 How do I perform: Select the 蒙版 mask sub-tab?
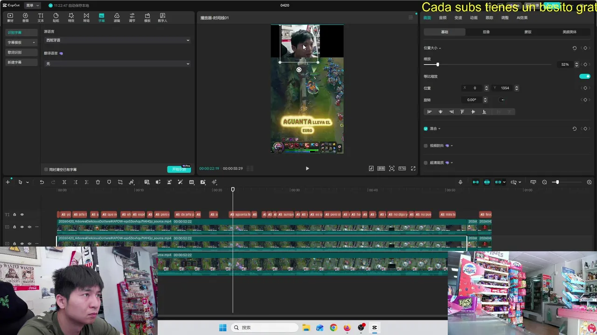(x=528, y=32)
